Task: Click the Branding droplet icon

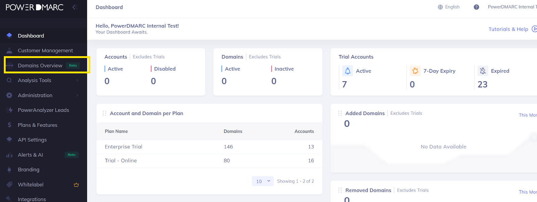Action: coord(9,169)
